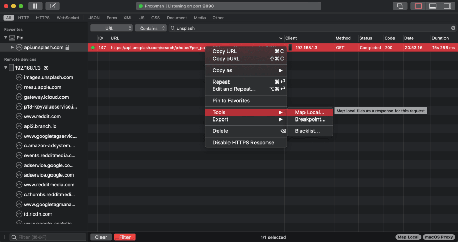
Task: Sort by the Duration column header
Action: pos(443,38)
